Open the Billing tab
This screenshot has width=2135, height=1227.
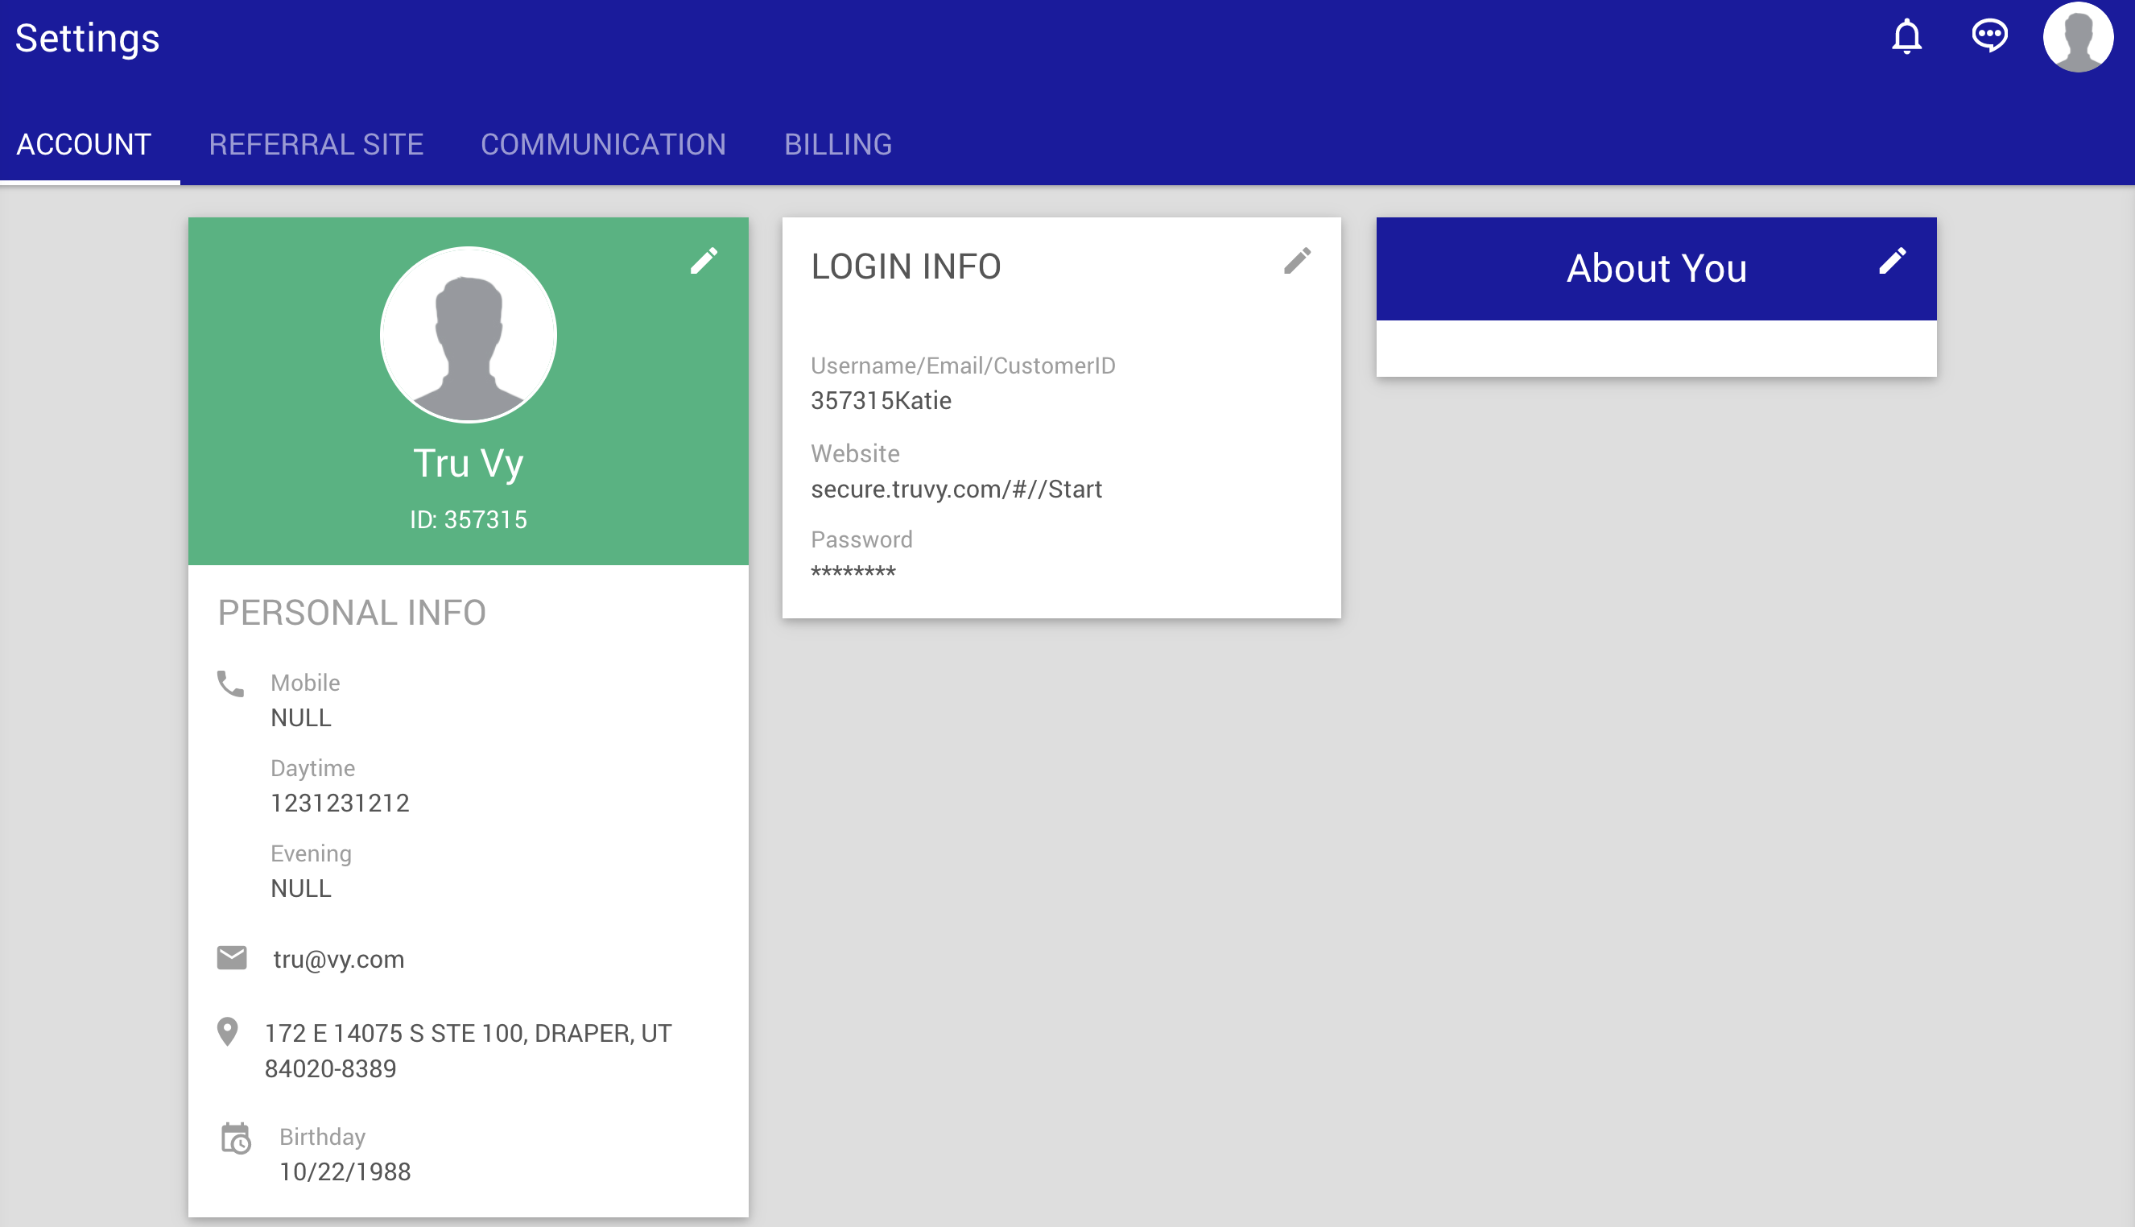tap(837, 144)
